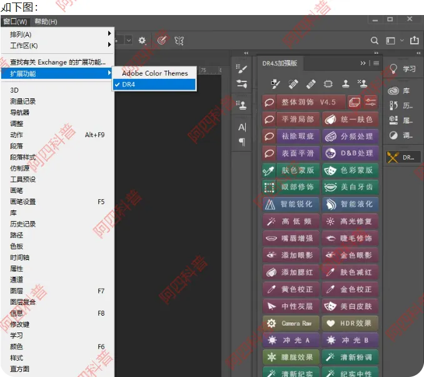
Task: Open the DR plugin panel icon
Action: click(x=403, y=157)
